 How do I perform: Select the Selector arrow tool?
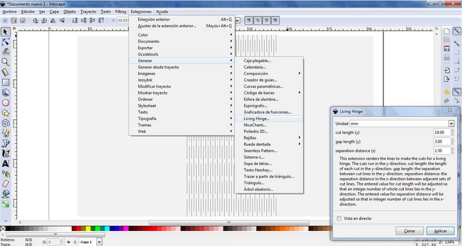tap(6, 32)
